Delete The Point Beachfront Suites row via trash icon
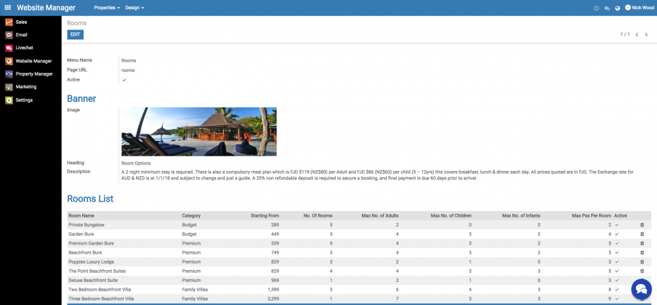Image resolution: width=657 pixels, height=305 pixels. pyautogui.click(x=642, y=271)
